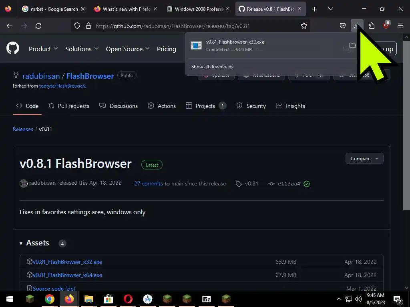This screenshot has width=410, height=307.
Task: Open the FlashBrowser repository link
Action: (90, 76)
